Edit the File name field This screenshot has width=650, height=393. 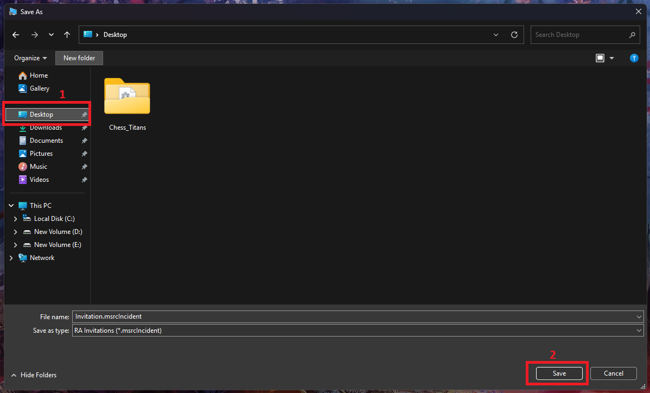(358, 316)
